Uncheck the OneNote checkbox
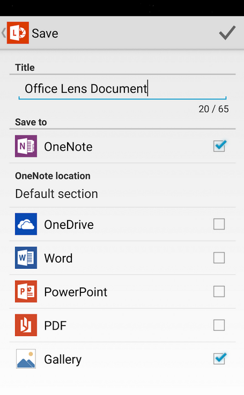The width and height of the screenshot is (244, 395). click(x=220, y=146)
